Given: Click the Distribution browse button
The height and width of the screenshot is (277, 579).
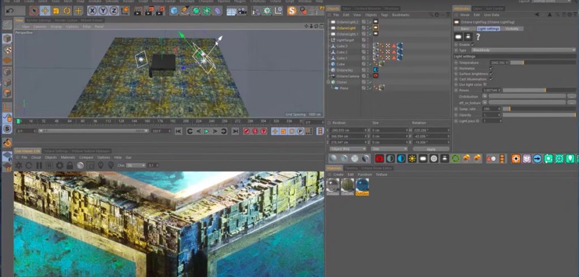Looking at the screenshot, I should [x=572, y=96].
